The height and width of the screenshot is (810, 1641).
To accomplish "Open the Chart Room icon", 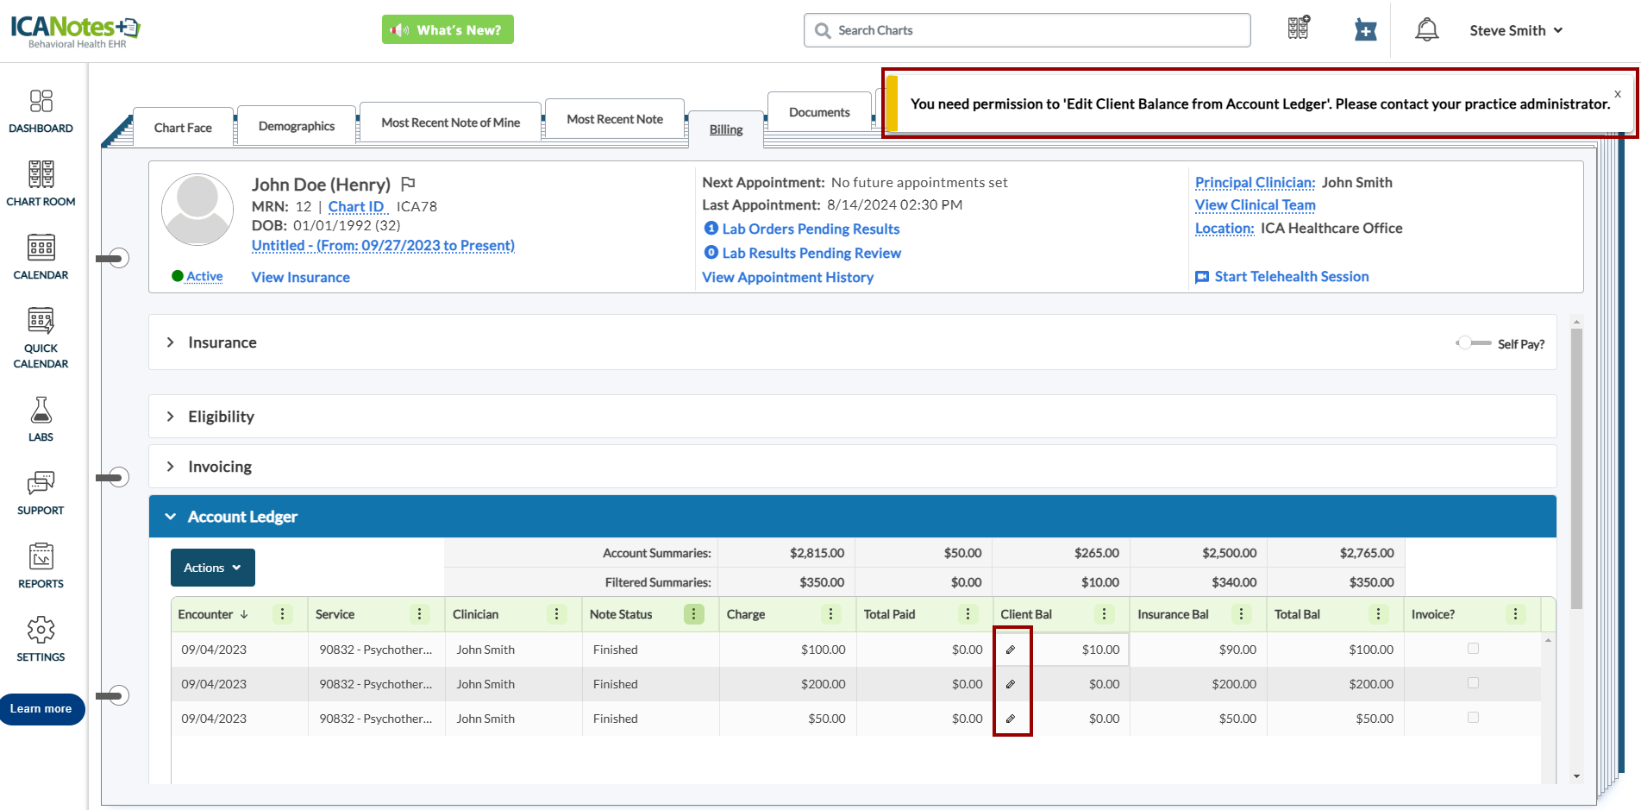I will (41, 183).
